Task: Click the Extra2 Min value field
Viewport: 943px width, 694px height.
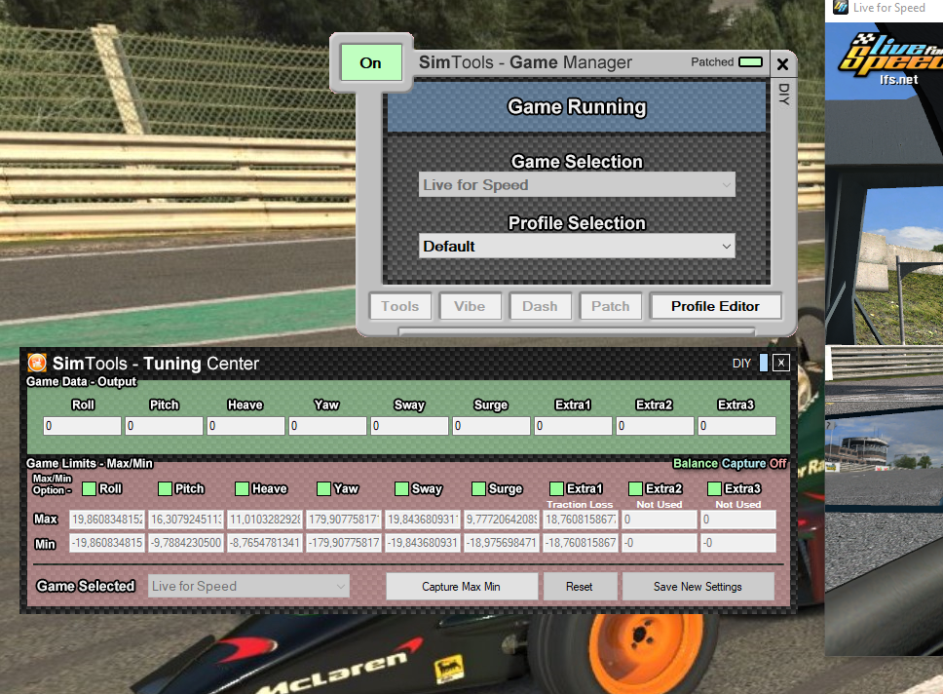Action: [x=660, y=543]
